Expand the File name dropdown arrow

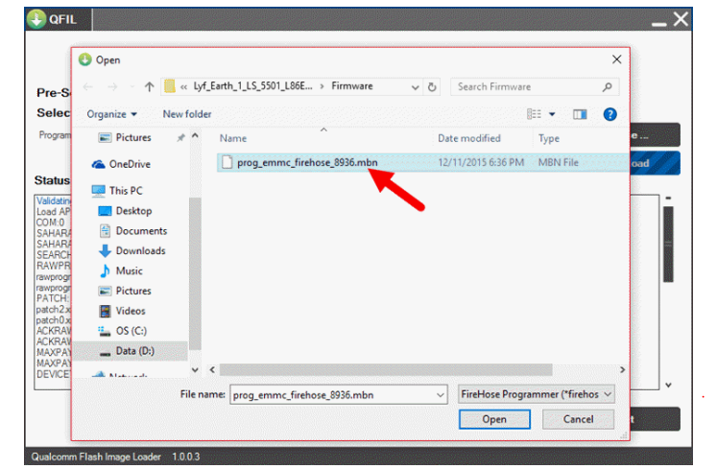(x=441, y=395)
